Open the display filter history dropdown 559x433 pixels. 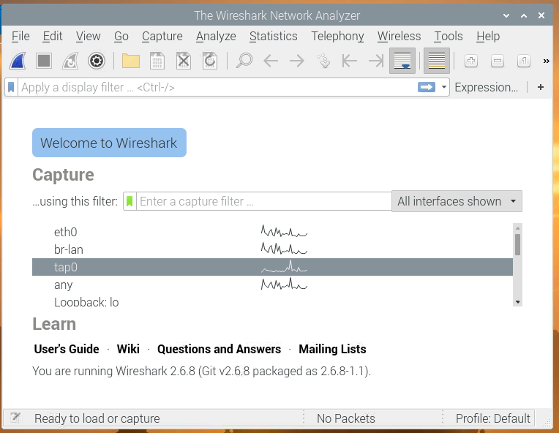click(x=444, y=87)
